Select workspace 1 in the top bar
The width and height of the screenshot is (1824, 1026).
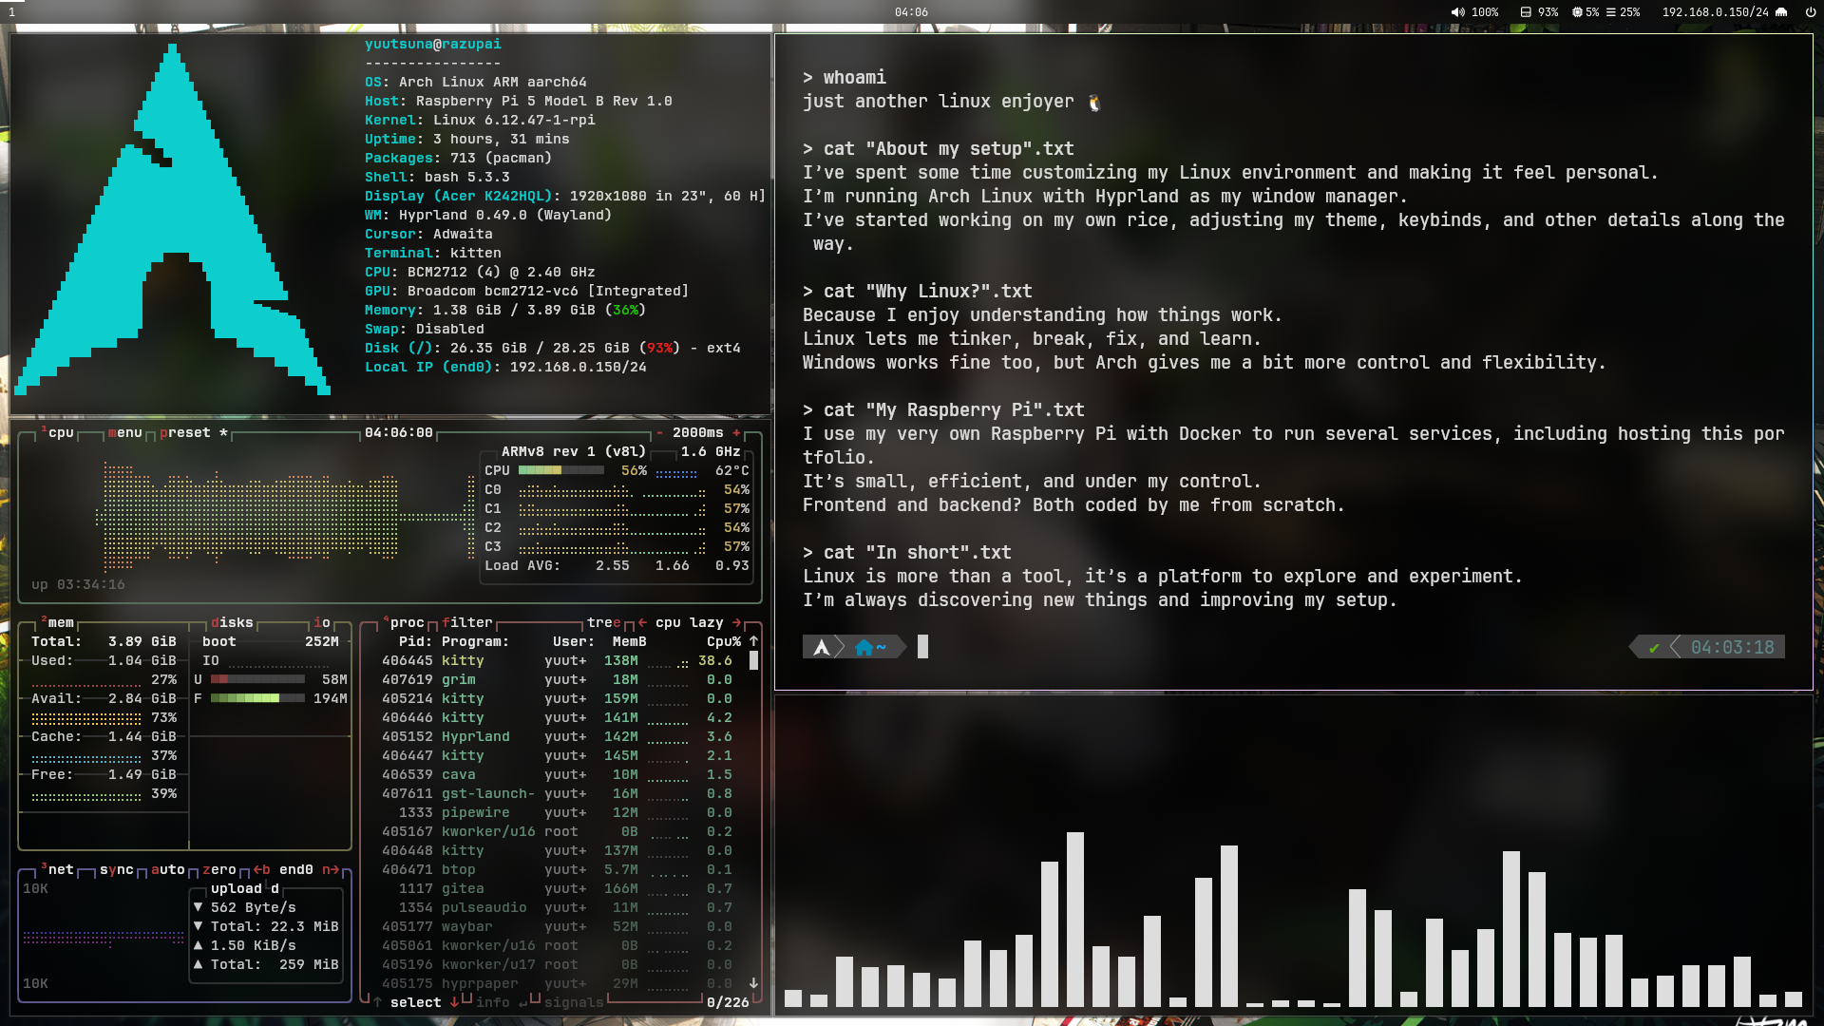coord(12,12)
